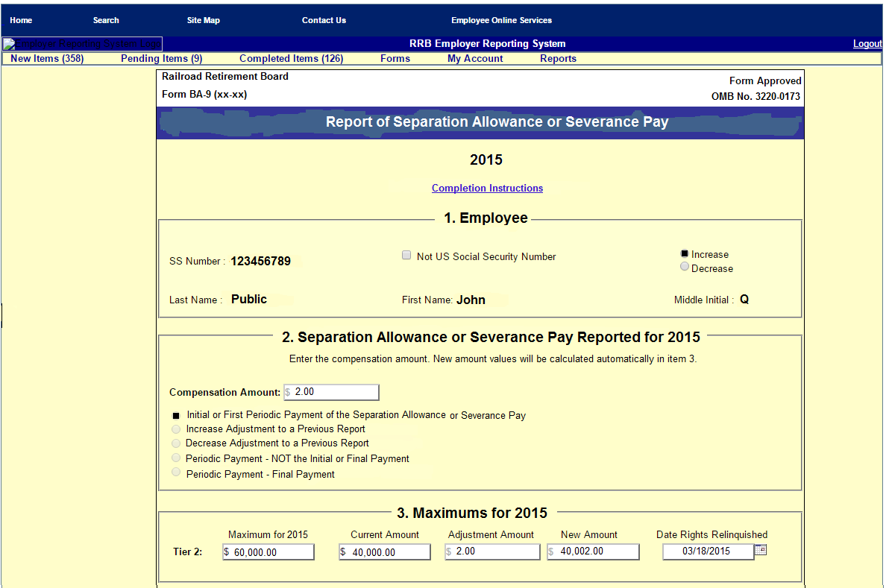Click the Report of Separation Allowance title banner

(x=480, y=122)
